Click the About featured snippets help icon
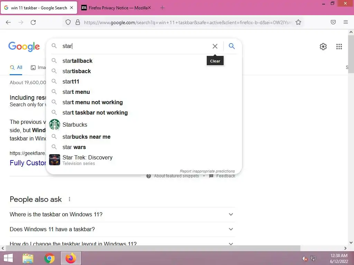Viewport: 354px width, 265px height. [149, 176]
